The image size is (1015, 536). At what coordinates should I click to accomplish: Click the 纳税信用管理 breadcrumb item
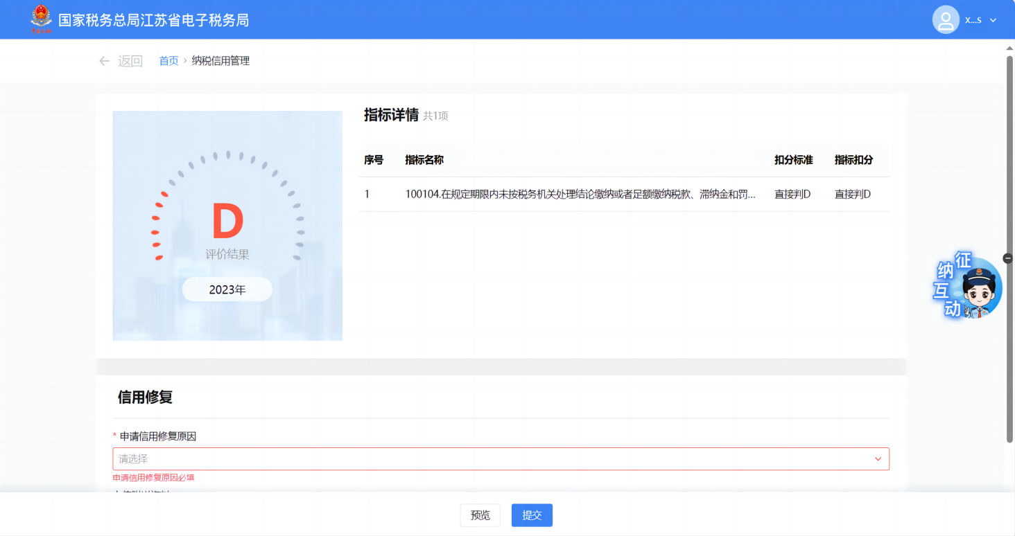coord(220,61)
